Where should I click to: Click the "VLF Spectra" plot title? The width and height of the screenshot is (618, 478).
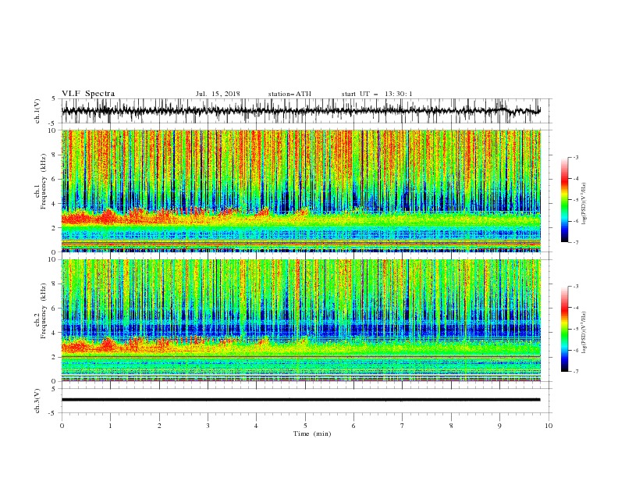(88, 94)
